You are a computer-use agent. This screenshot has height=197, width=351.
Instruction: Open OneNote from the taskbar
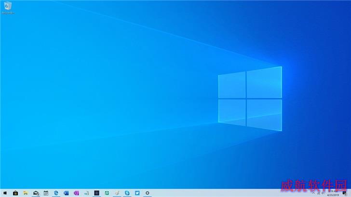(x=76, y=193)
